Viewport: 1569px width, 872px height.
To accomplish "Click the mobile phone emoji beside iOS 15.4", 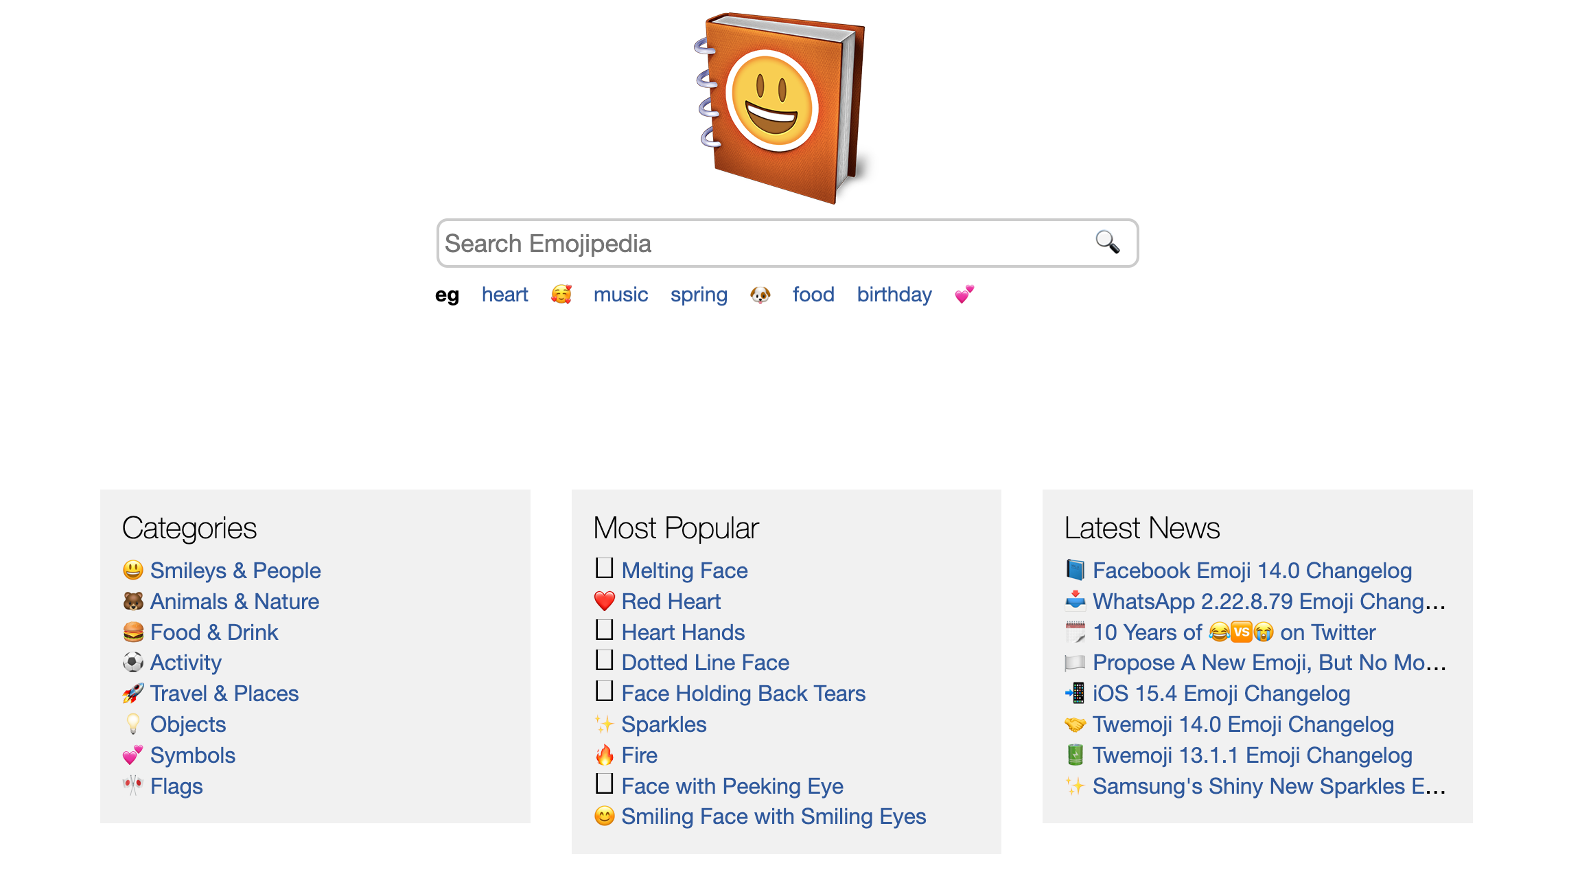I will tap(1076, 693).
